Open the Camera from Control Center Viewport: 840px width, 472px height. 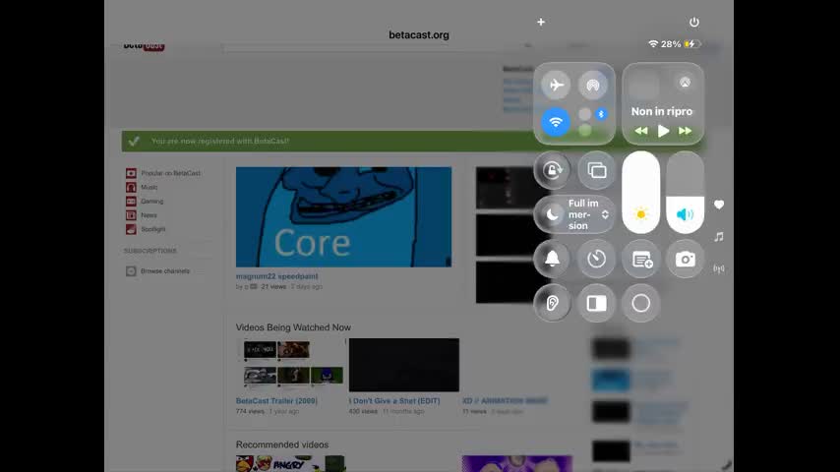point(686,259)
